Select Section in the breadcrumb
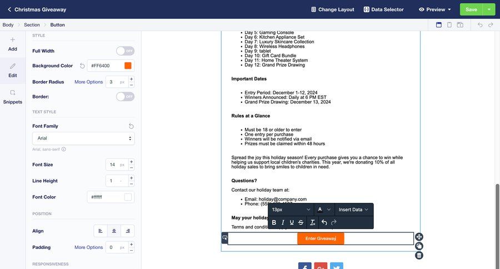The height and width of the screenshot is (269, 500). (32, 25)
